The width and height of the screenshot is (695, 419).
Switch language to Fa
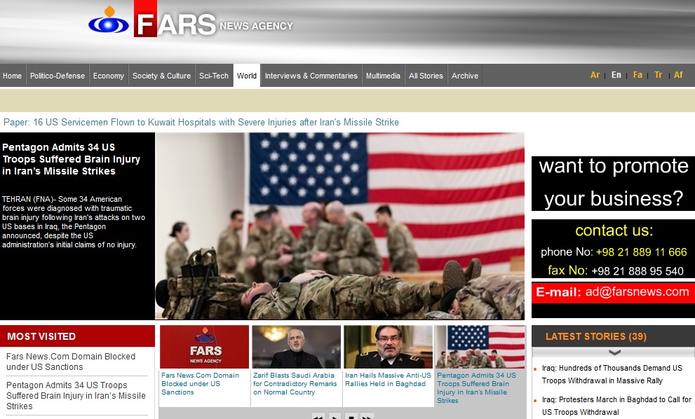tap(637, 75)
